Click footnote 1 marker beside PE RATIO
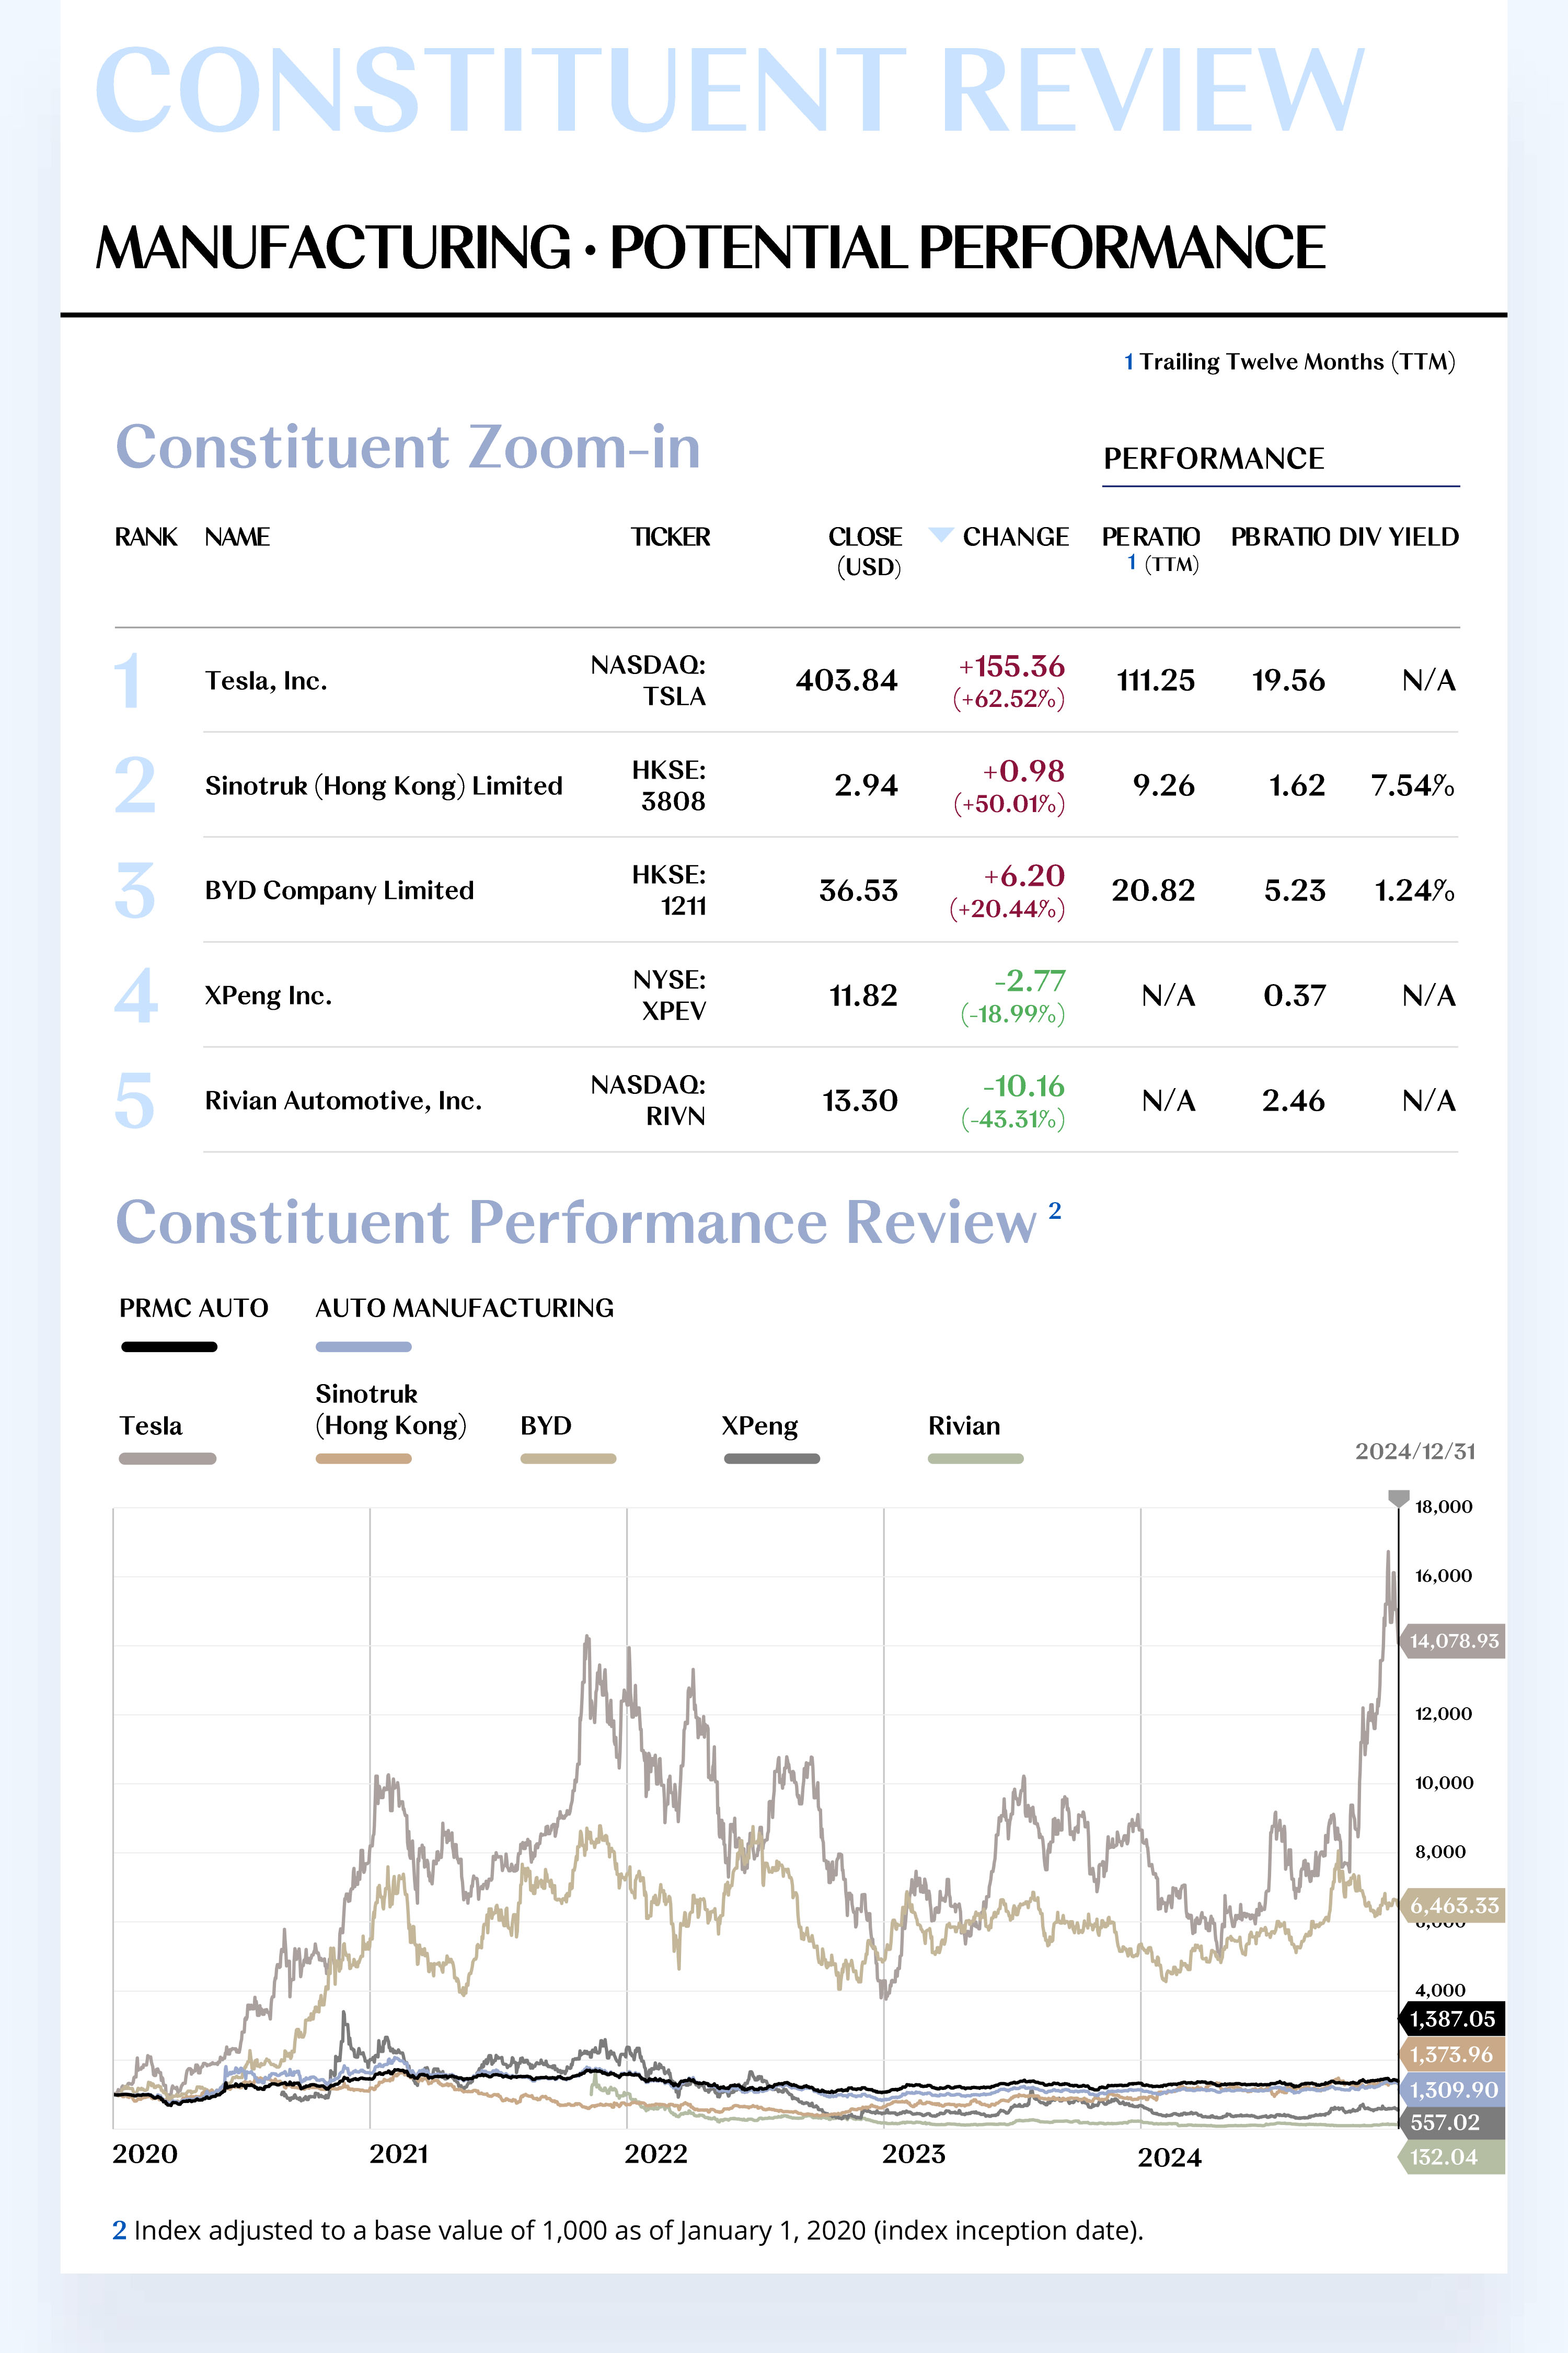The width and height of the screenshot is (1568, 2353). click(x=1131, y=562)
